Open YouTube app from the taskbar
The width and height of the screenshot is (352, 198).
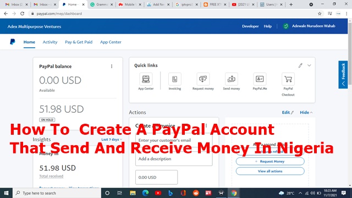pos(158,193)
